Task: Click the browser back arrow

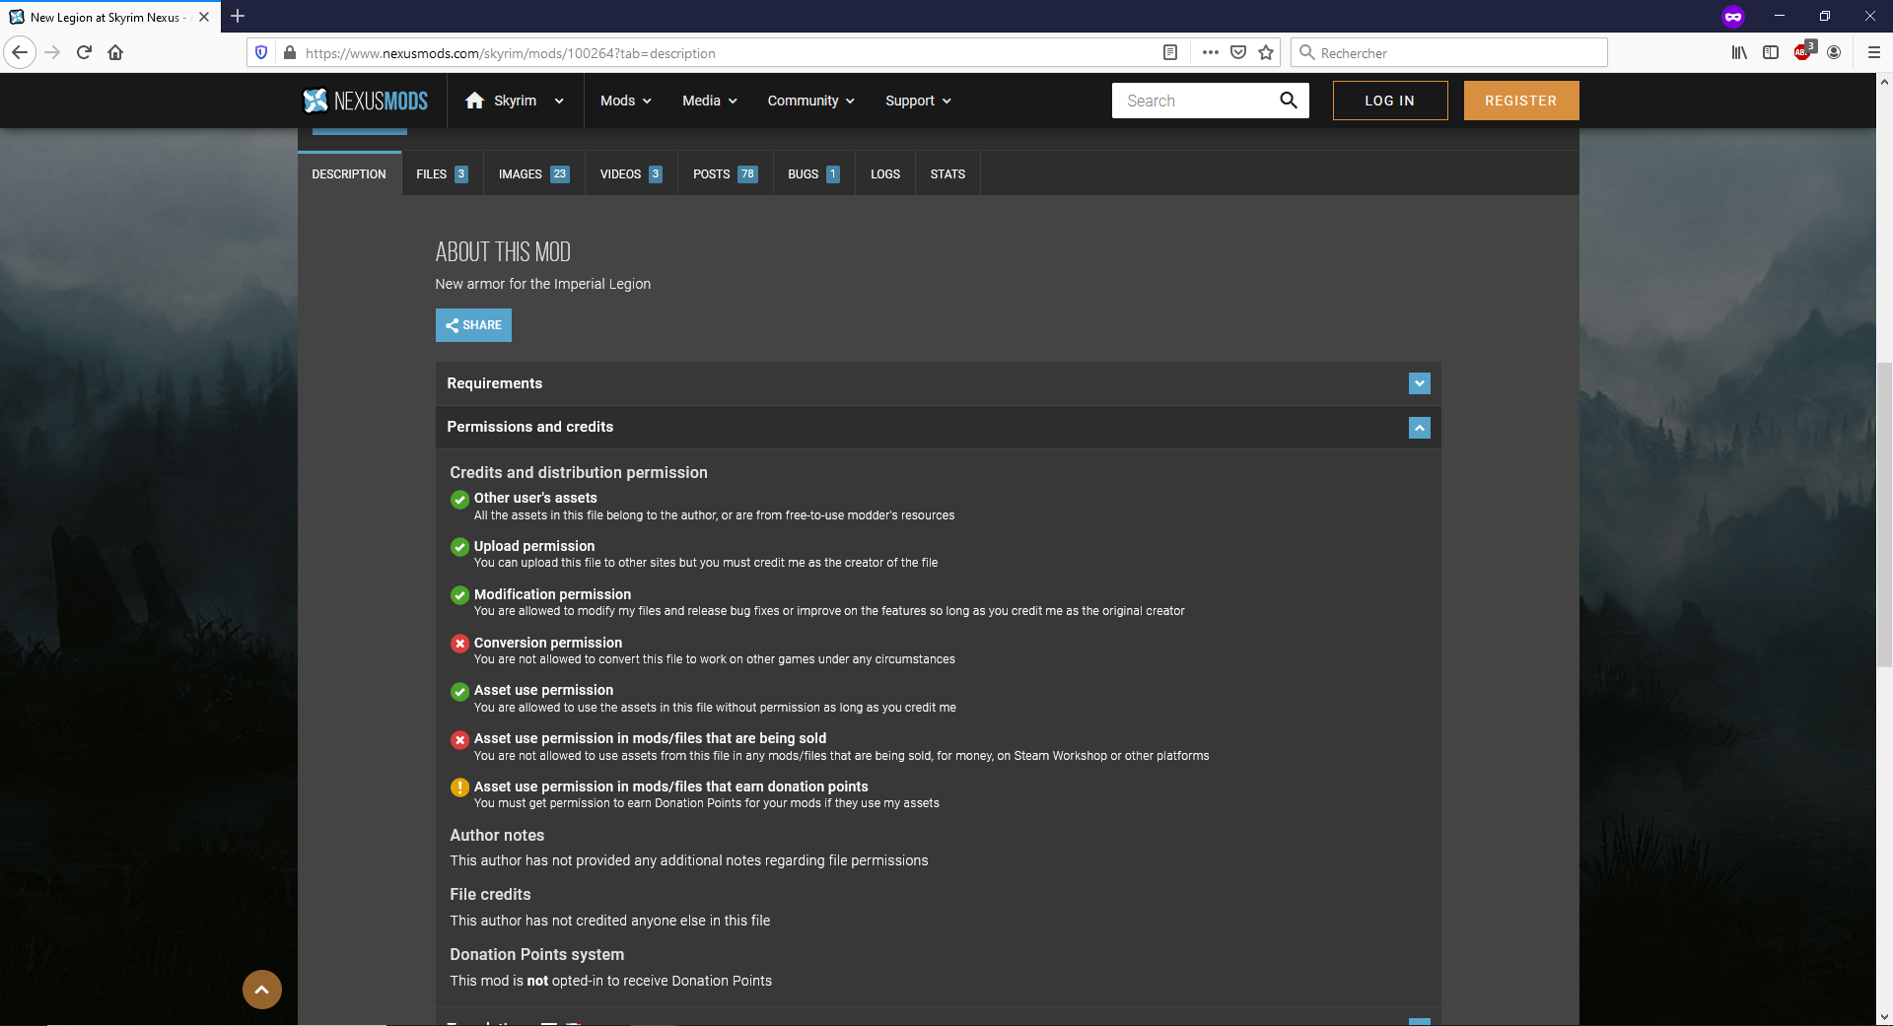Action: [x=20, y=52]
